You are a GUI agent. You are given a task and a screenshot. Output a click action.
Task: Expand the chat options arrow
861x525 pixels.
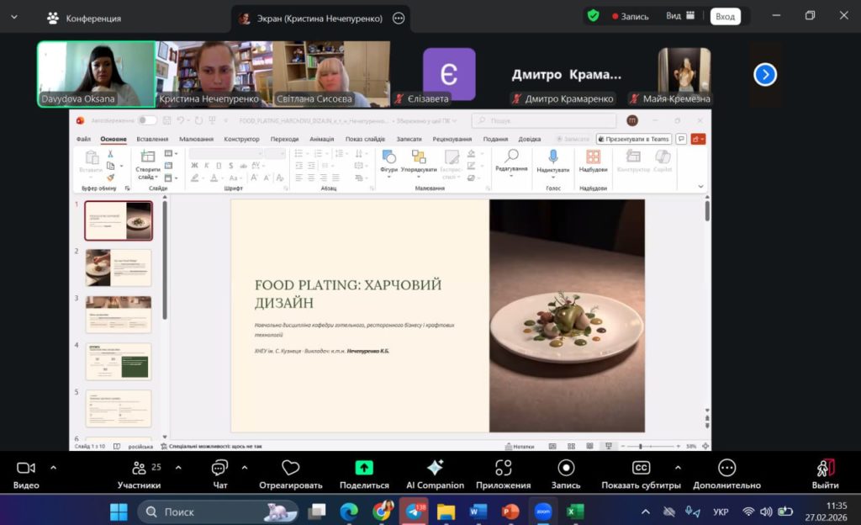245,467
